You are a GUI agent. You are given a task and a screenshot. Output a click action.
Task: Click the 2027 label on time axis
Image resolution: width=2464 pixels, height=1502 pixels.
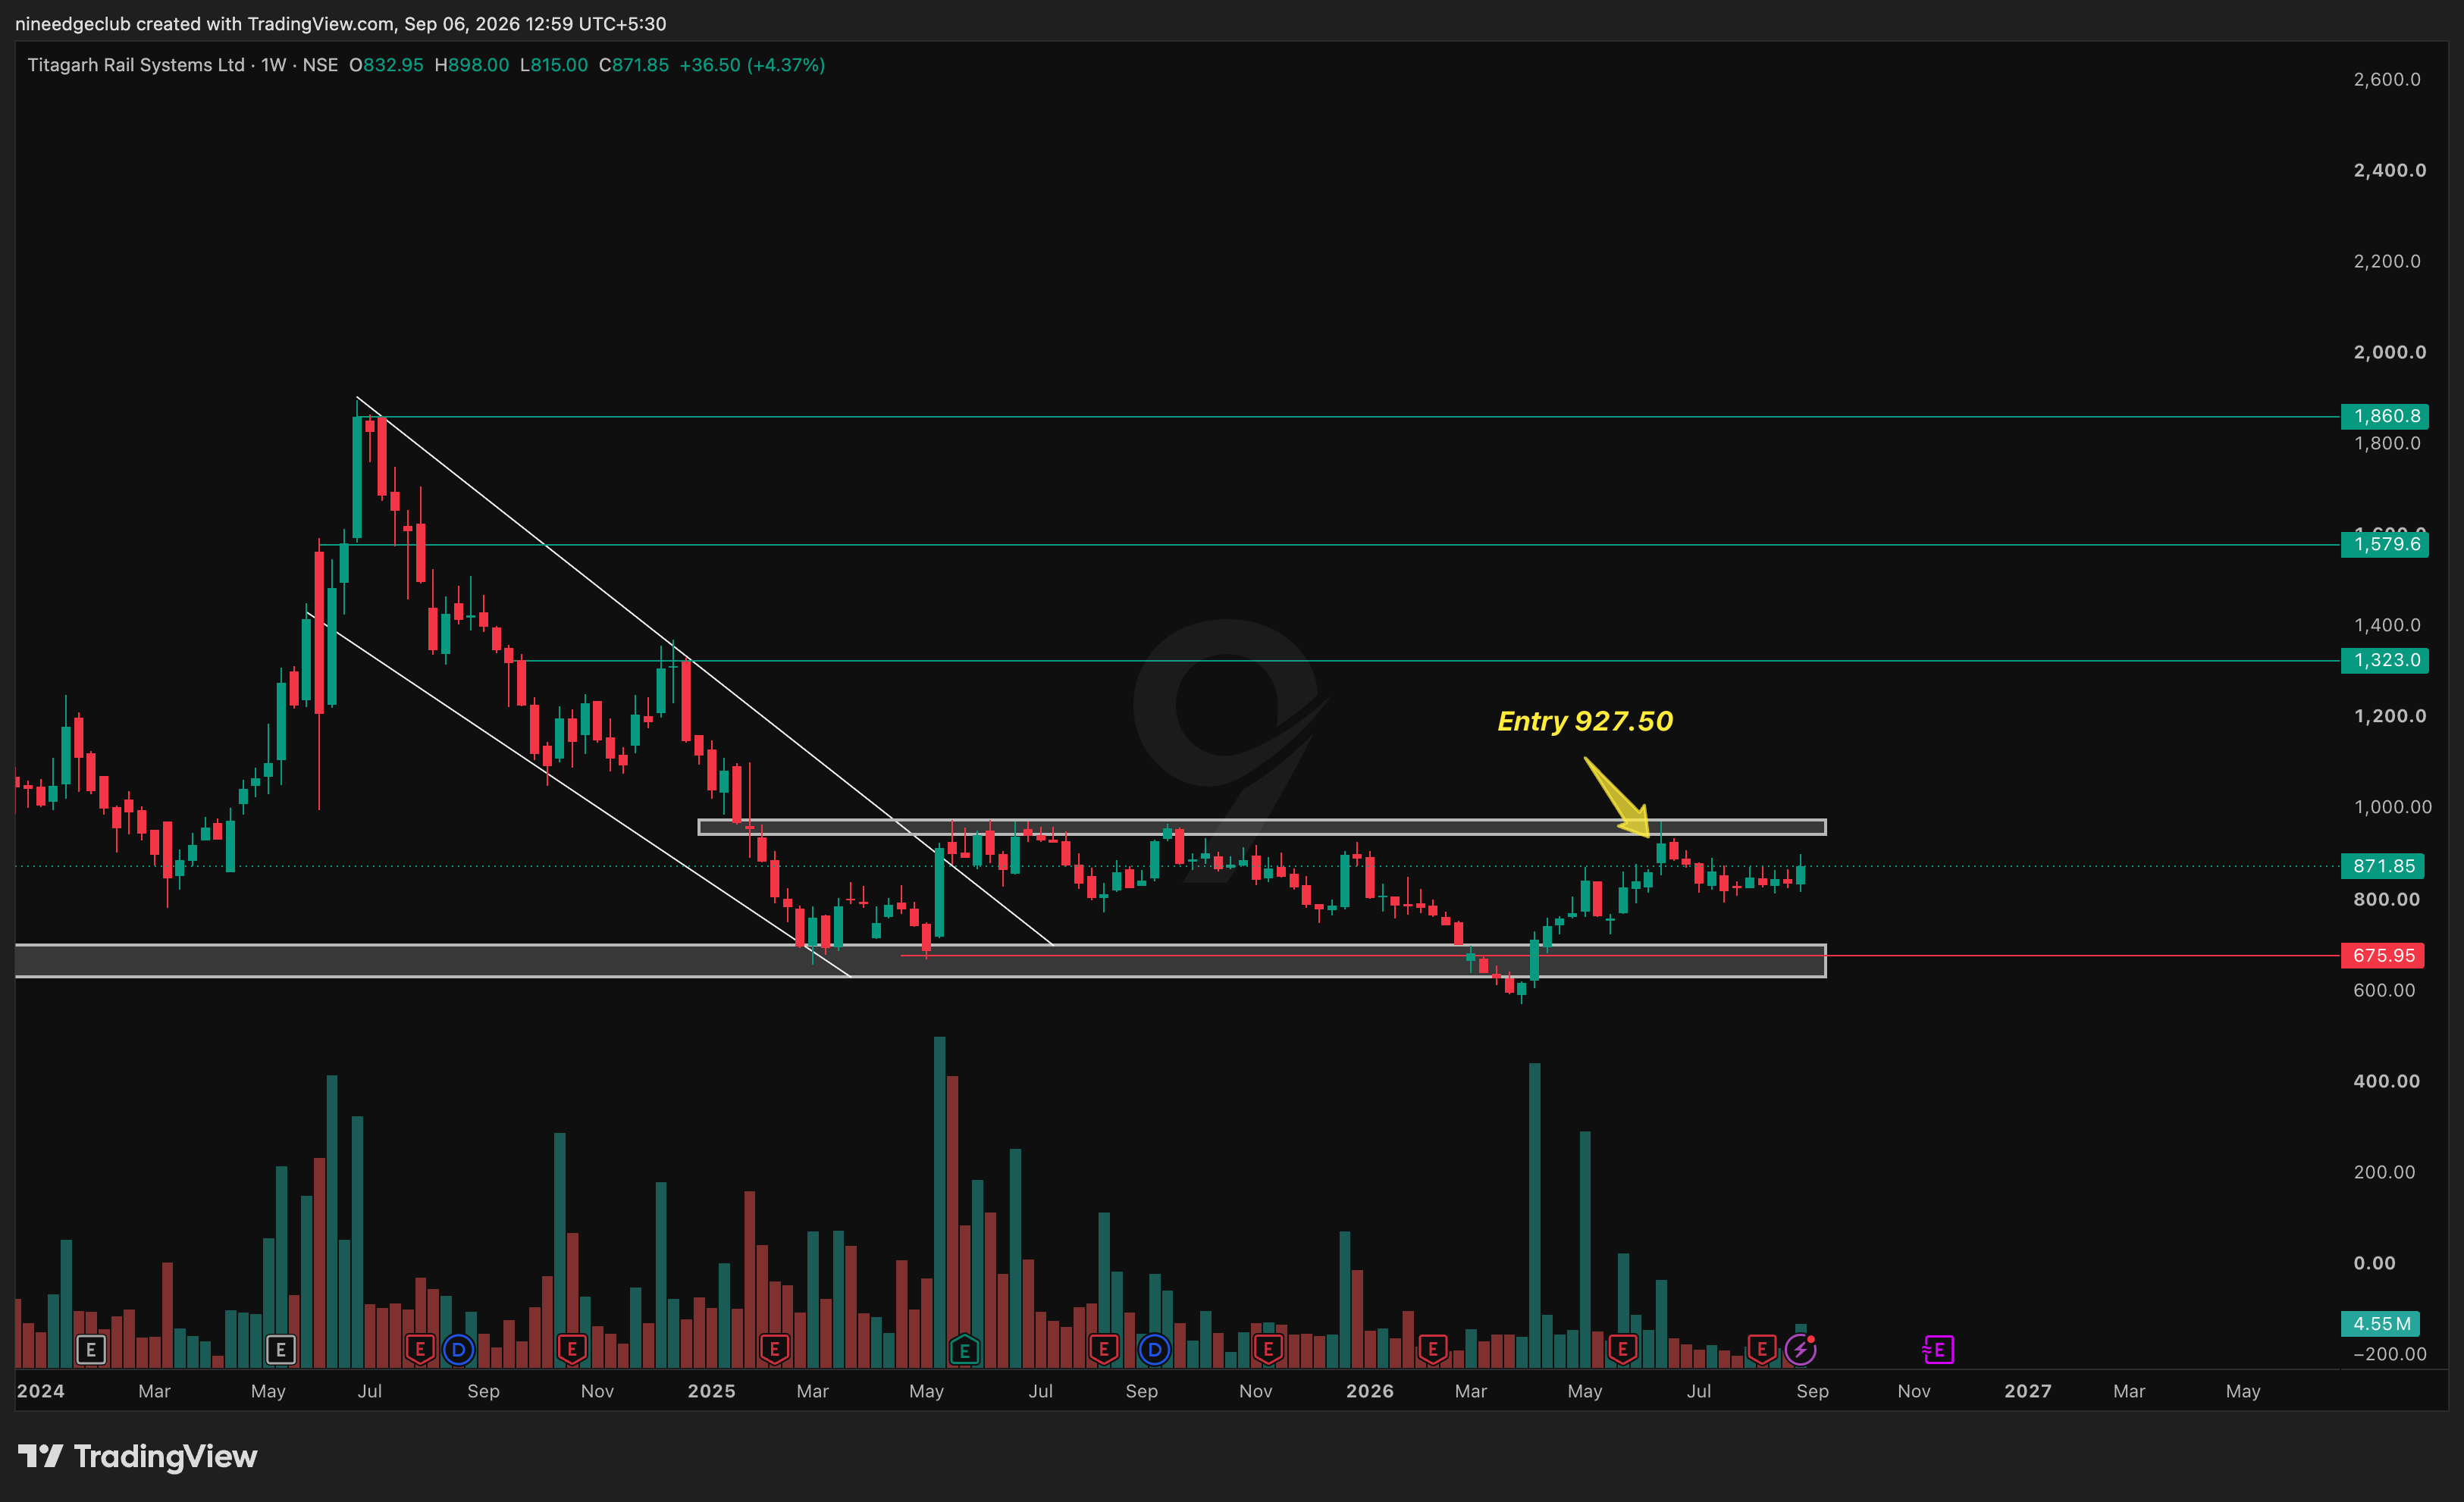tap(2027, 1391)
